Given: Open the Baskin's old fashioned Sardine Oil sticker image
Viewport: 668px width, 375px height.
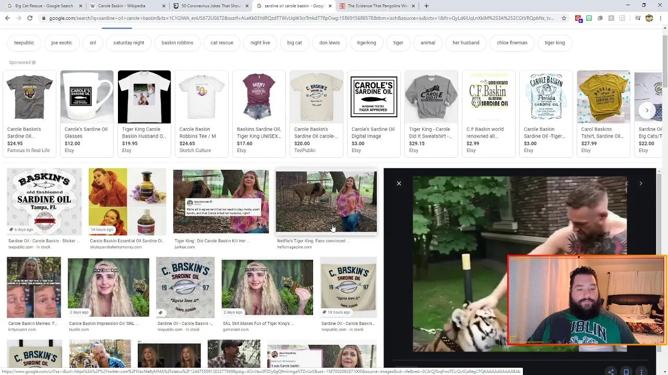Looking at the screenshot, I should 44,202.
